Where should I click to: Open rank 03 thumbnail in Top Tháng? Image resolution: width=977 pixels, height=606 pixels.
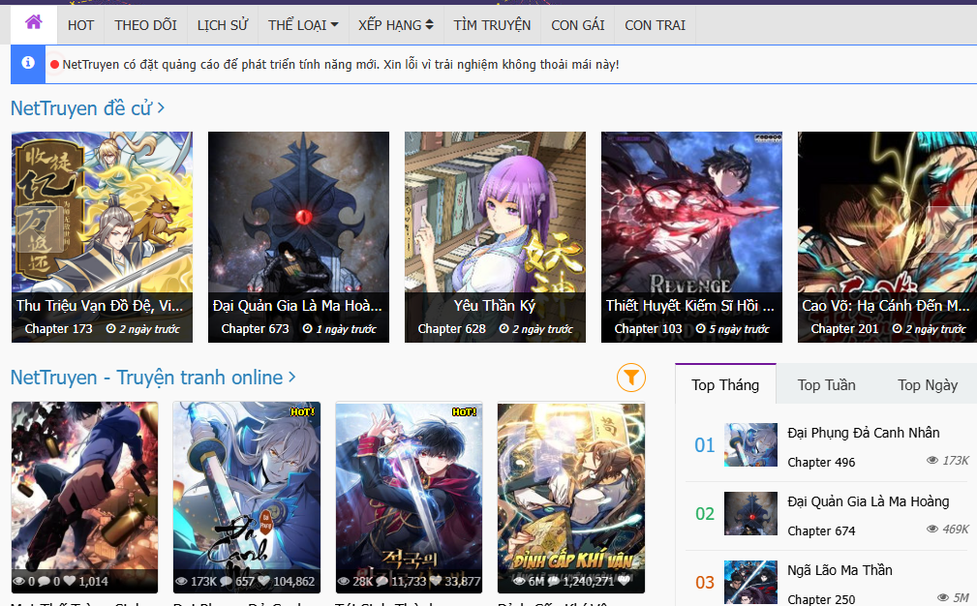click(750, 582)
